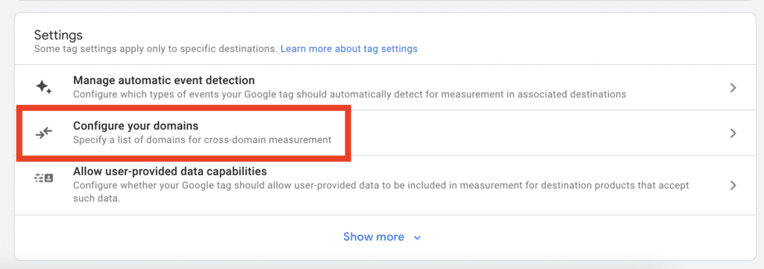Open Learn more about tag settings link
Image resolution: width=764 pixels, height=269 pixels.
[x=349, y=48]
